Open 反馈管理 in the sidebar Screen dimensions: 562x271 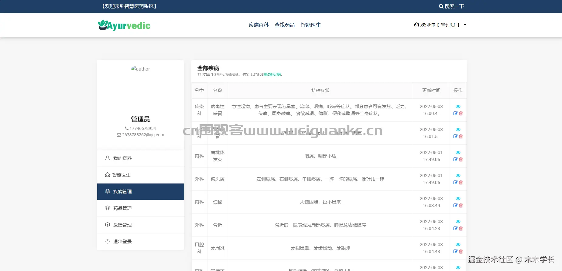pyautogui.click(x=141, y=225)
